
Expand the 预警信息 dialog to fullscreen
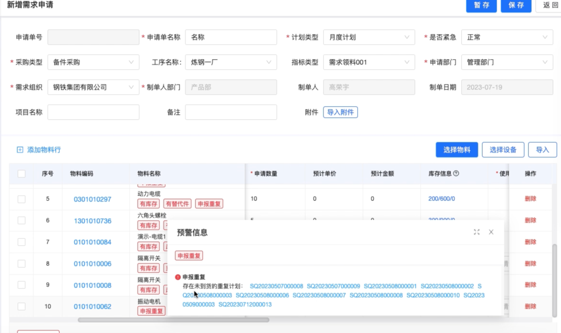point(477,232)
